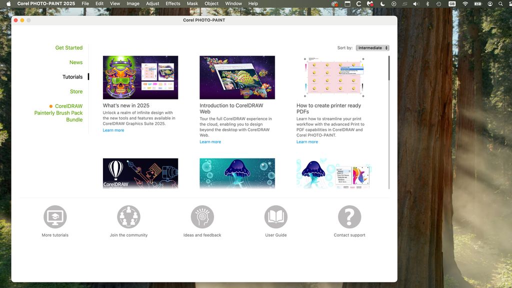The image size is (512, 288).
Task: Open the Adjust menu
Action: click(x=152, y=4)
